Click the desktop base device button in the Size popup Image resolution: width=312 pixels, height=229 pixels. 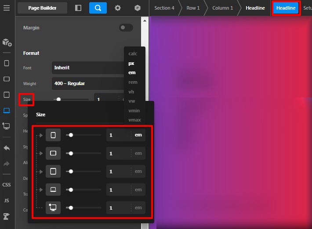53,208
